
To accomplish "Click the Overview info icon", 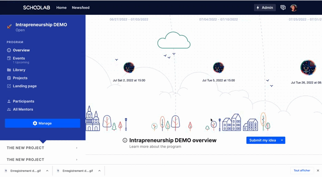I will (x=9, y=50).
